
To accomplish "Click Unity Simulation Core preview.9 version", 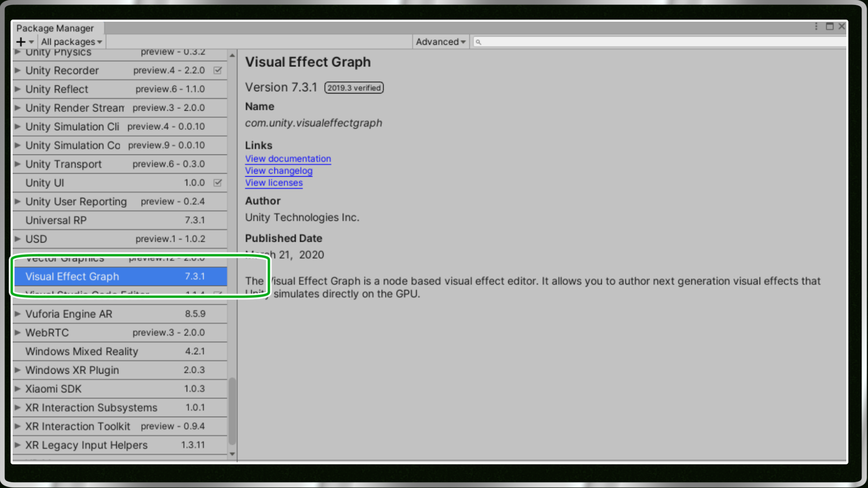I will tap(166, 145).
